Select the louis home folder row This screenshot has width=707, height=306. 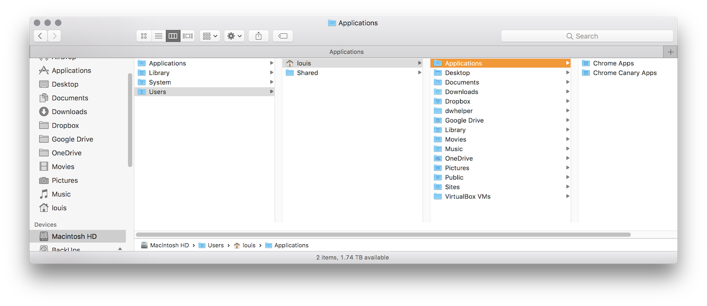point(353,63)
